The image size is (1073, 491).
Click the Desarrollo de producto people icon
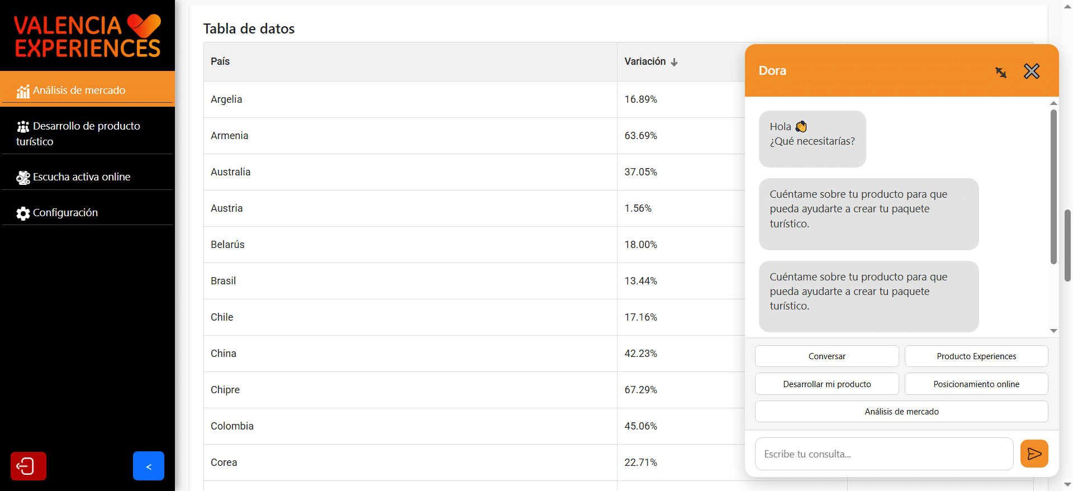[x=23, y=127]
